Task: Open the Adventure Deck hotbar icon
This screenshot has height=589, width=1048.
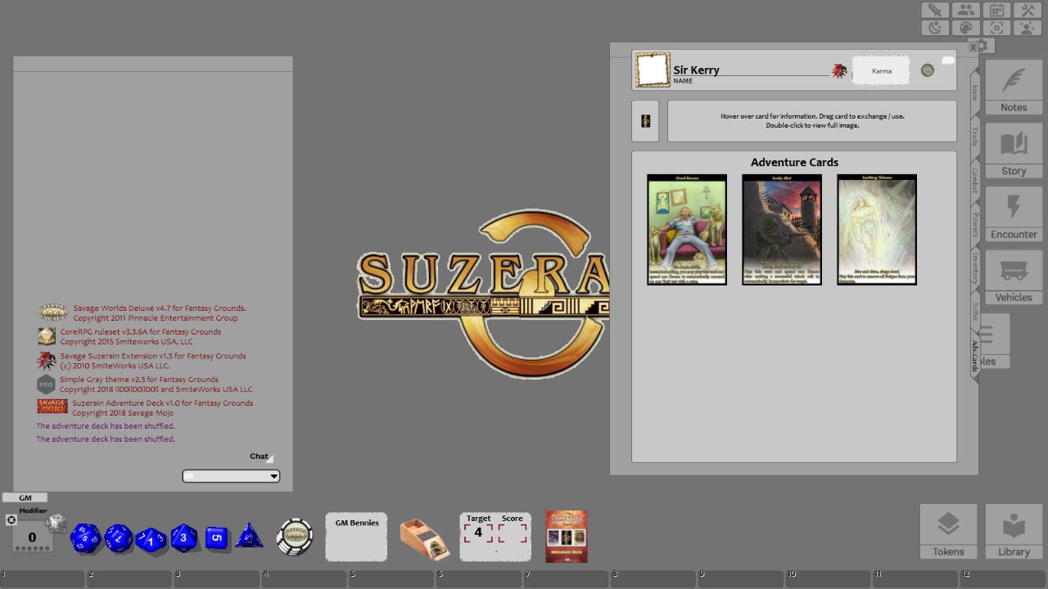Action: [x=566, y=537]
